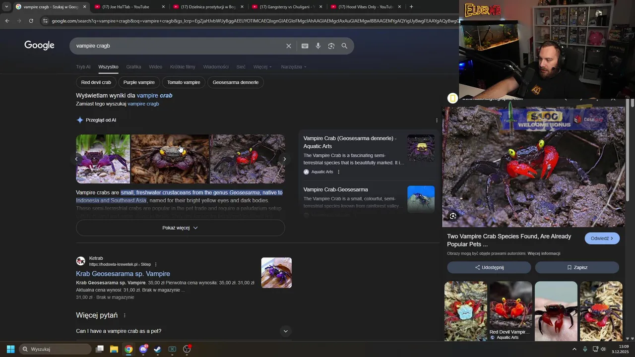This screenshot has height=357, width=635.
Task: Reload the page in Chrome
Action: [31, 21]
